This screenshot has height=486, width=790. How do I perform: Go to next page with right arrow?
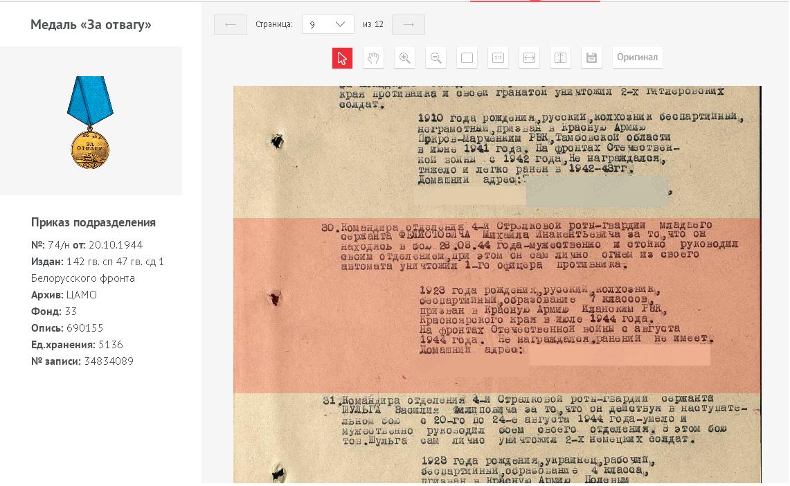[x=409, y=24]
